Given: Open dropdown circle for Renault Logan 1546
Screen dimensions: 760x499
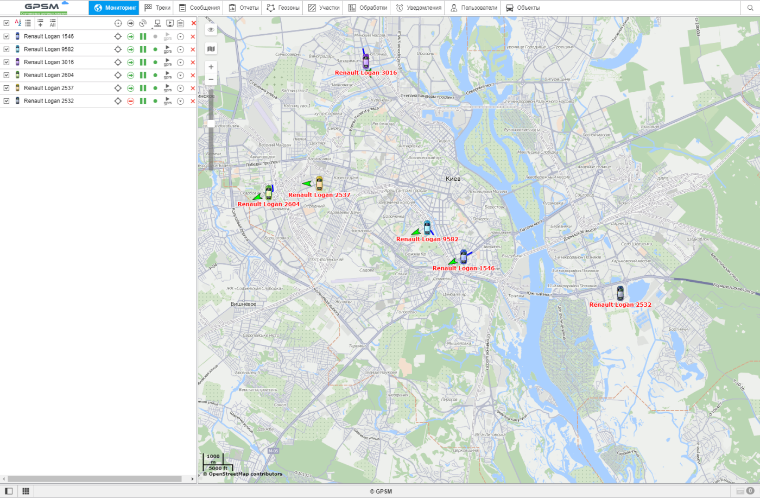Looking at the screenshot, I should [x=180, y=36].
